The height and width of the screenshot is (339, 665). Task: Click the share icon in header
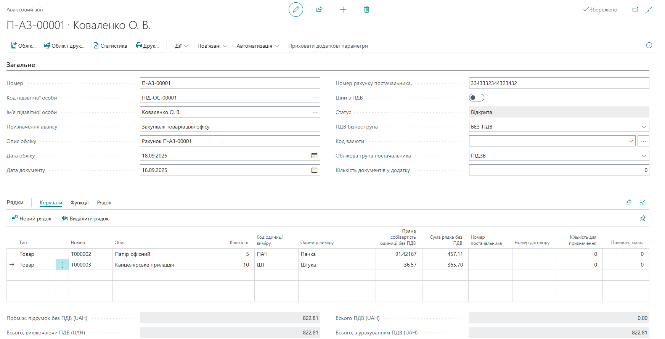coord(319,10)
